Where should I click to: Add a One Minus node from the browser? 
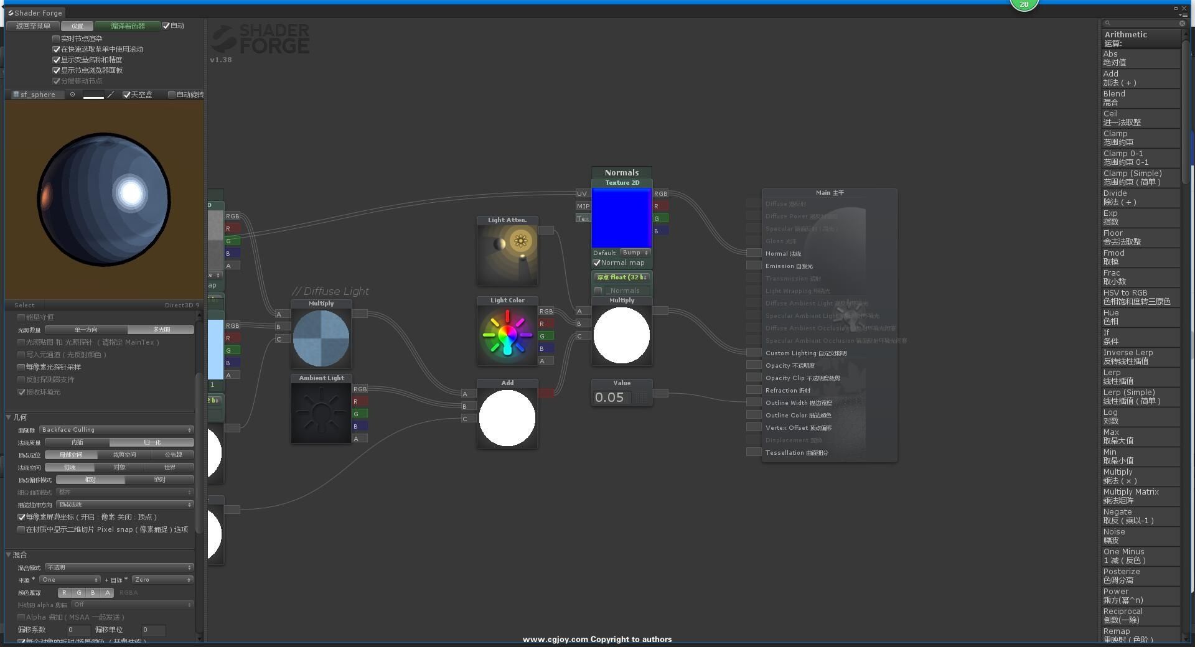point(1140,556)
